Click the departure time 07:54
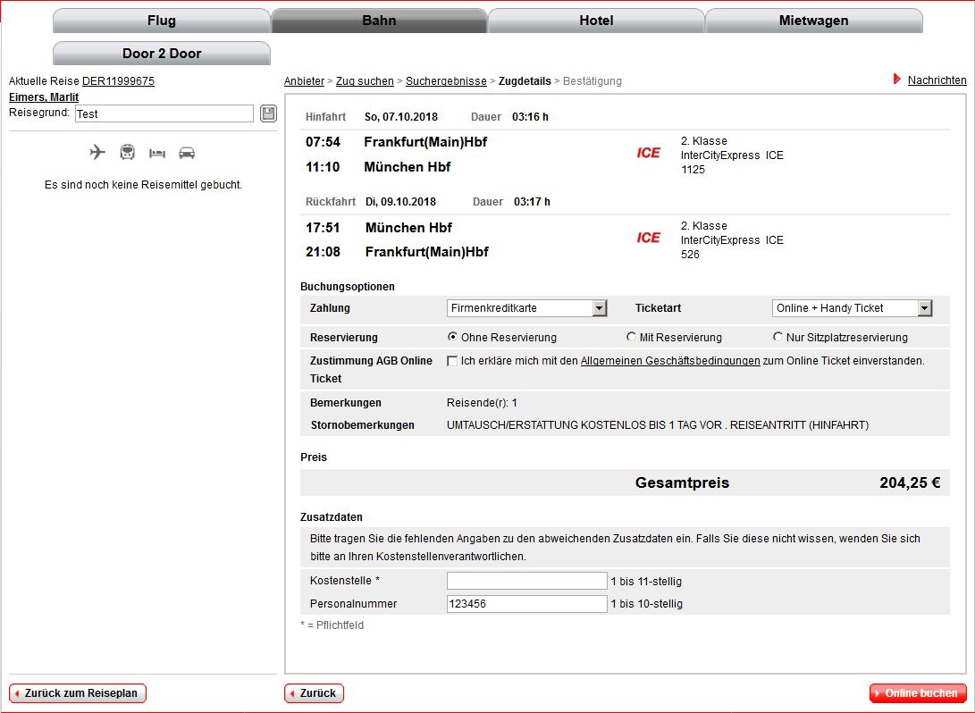This screenshot has height=713, width=975. (x=323, y=142)
